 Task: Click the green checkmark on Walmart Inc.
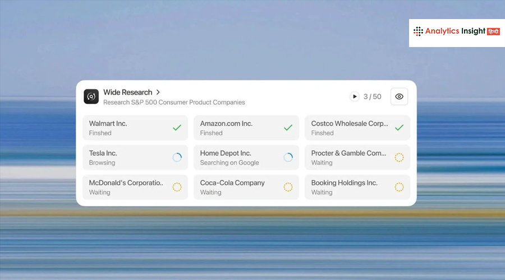(177, 128)
